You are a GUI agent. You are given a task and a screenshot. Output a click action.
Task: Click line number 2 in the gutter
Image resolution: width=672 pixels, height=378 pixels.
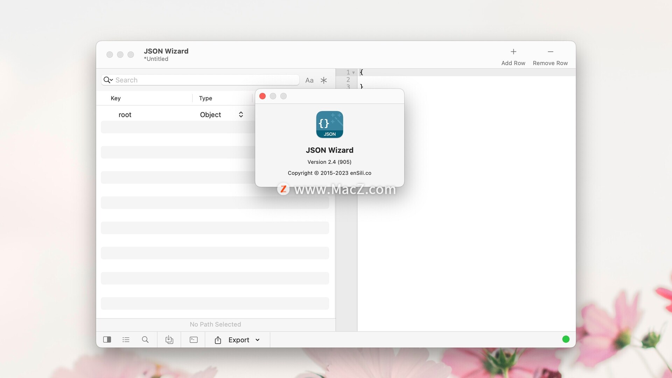point(348,80)
